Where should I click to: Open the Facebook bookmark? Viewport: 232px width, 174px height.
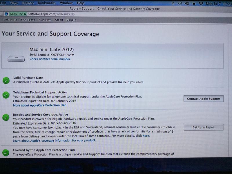click(x=45, y=19)
